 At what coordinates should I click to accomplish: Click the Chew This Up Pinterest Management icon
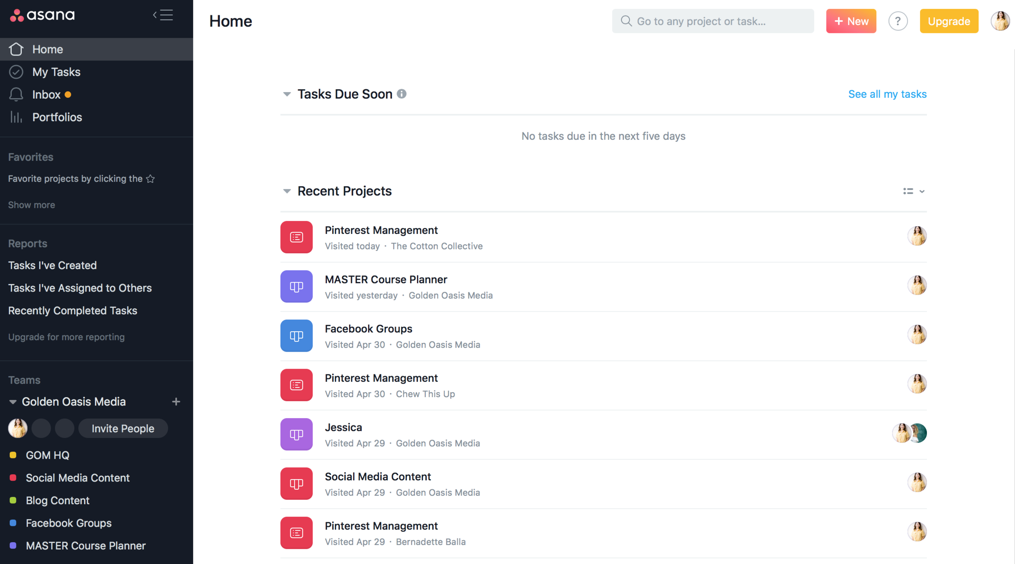click(x=296, y=385)
